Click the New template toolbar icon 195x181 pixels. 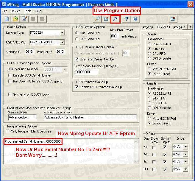pyautogui.click(x=7, y=19)
